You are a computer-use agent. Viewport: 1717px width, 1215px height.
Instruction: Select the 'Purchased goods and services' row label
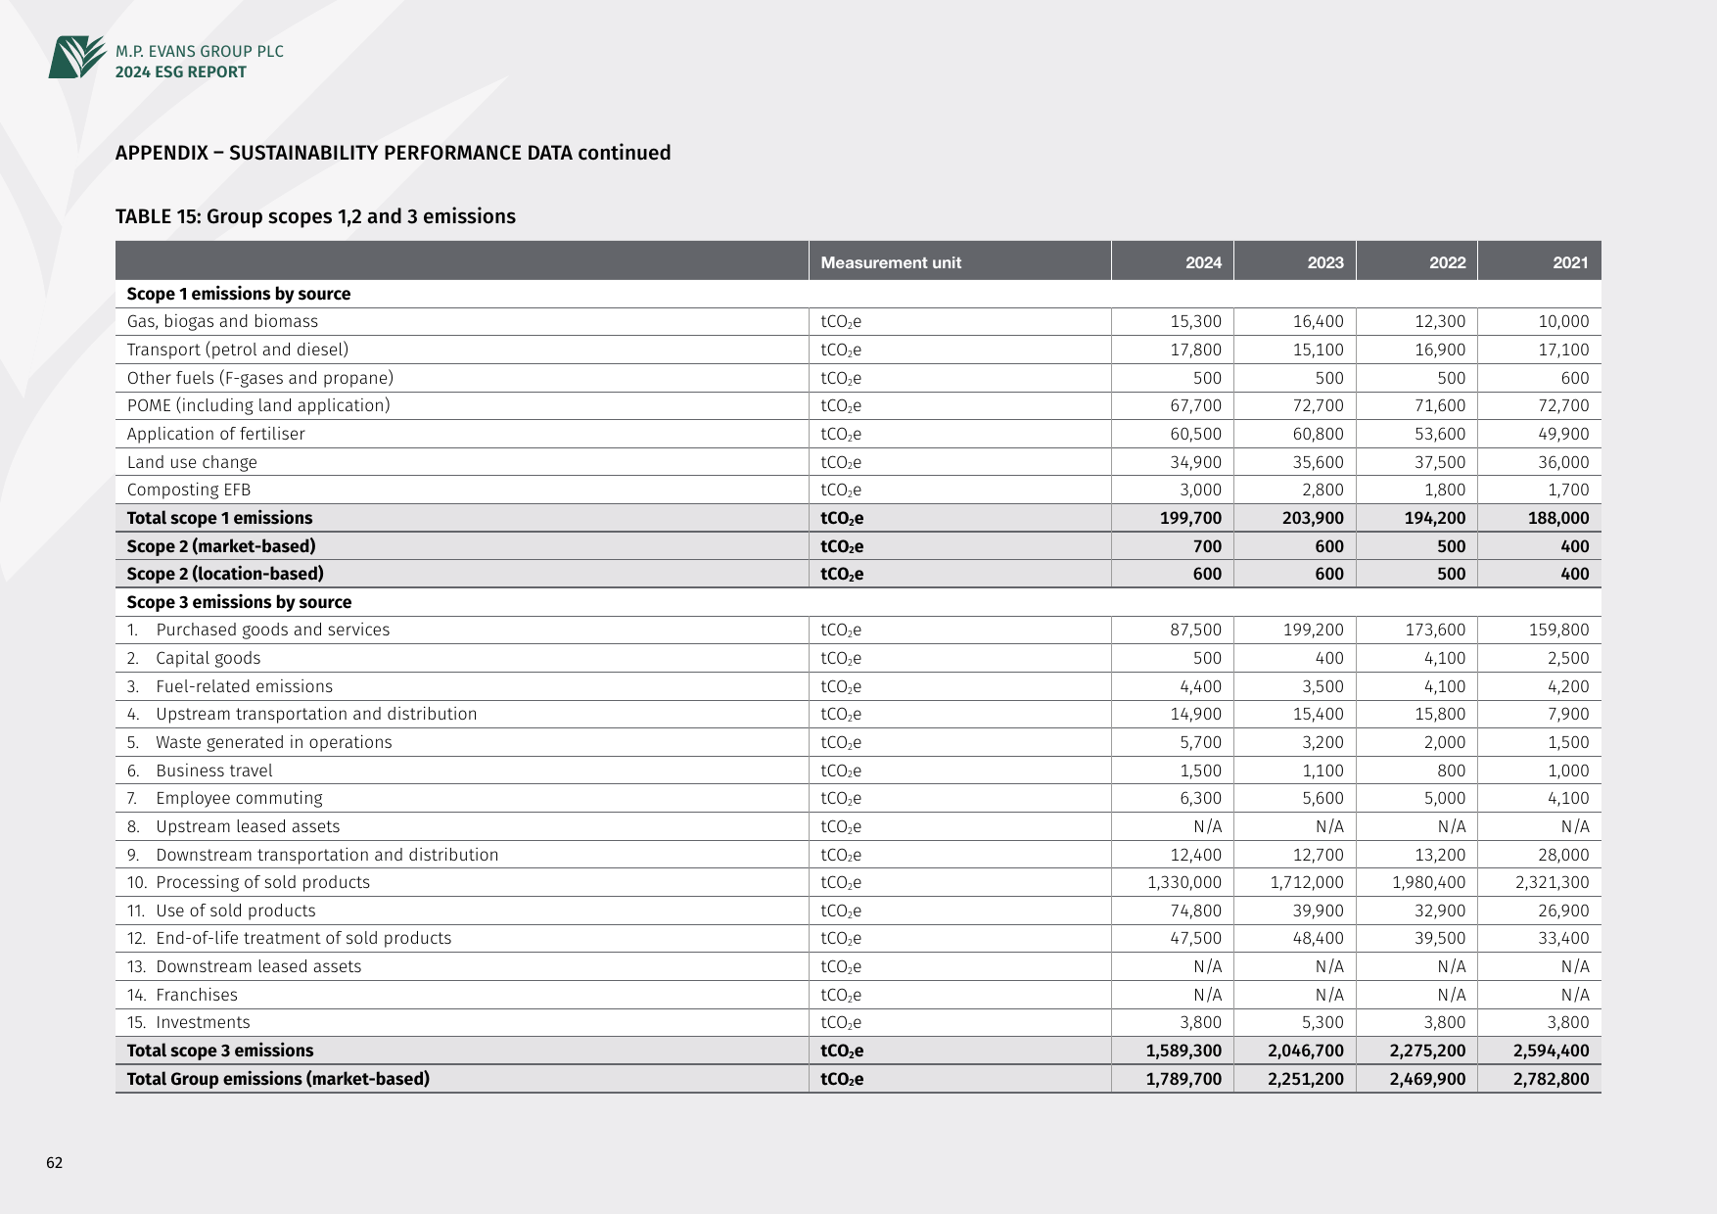pos(273,631)
